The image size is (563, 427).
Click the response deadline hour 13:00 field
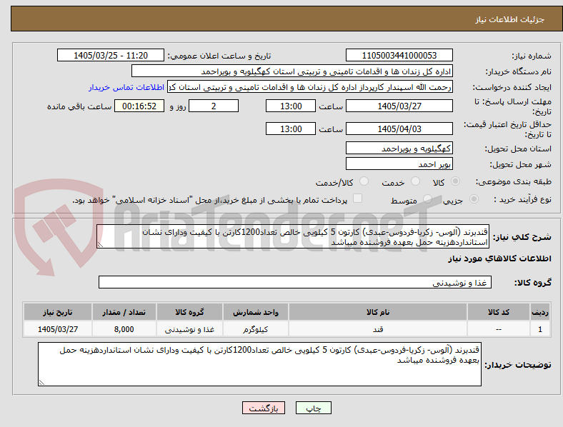pos(291,106)
